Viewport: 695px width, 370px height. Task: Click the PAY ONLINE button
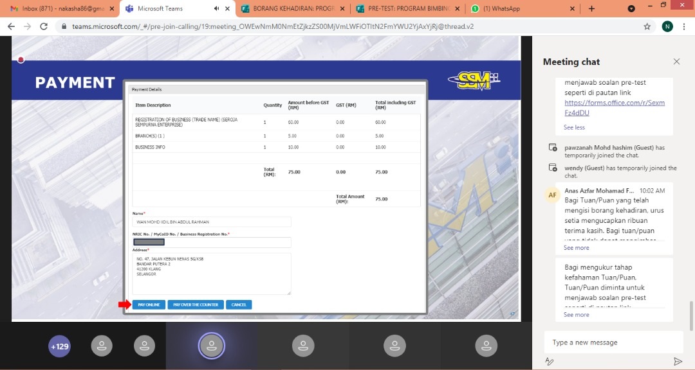click(x=149, y=304)
